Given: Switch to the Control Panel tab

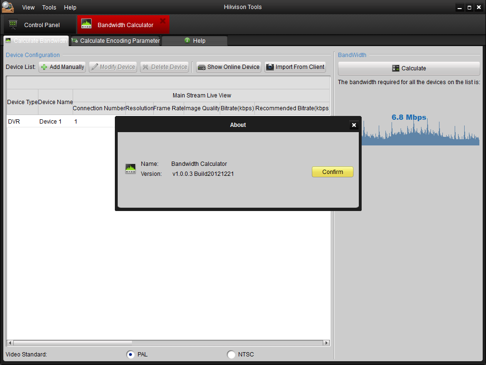Looking at the screenshot, I should pyautogui.click(x=39, y=25).
